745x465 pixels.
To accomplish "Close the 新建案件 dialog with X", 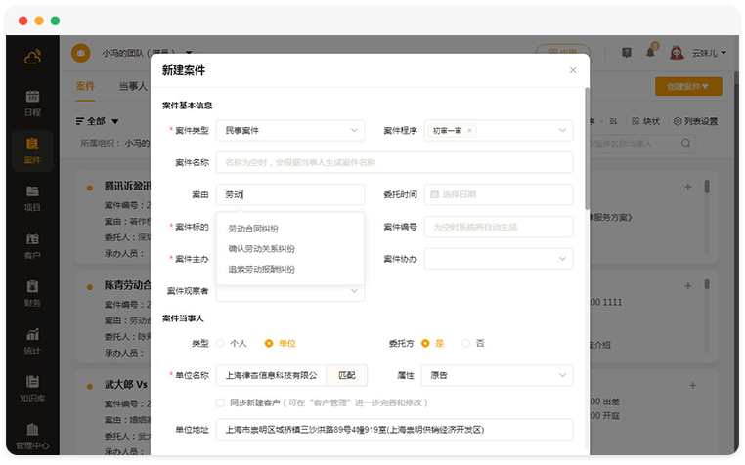I will [x=573, y=70].
